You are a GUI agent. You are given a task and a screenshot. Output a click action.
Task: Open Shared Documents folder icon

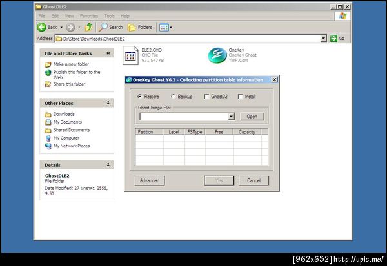[48, 130]
